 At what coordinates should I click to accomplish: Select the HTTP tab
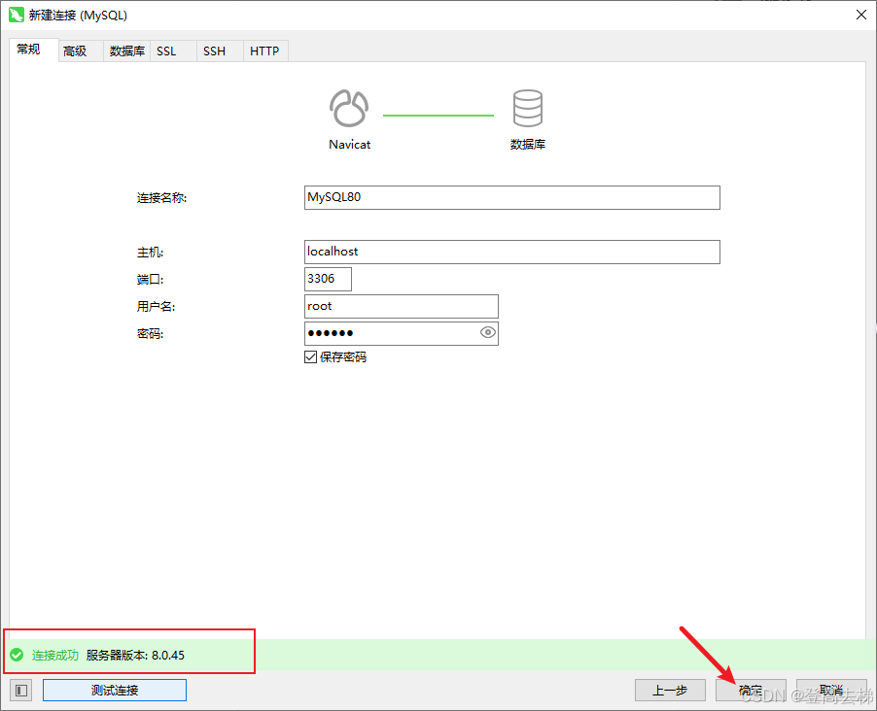[264, 51]
